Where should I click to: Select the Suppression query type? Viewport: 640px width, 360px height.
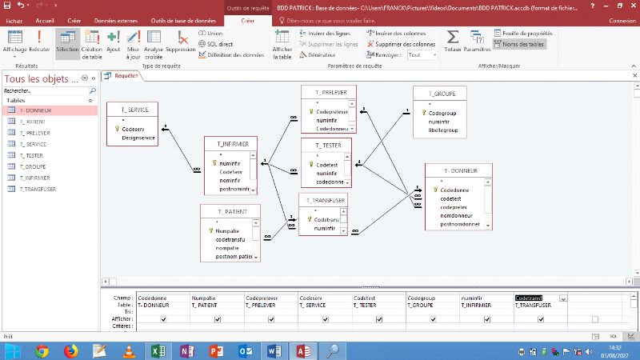coord(180,42)
